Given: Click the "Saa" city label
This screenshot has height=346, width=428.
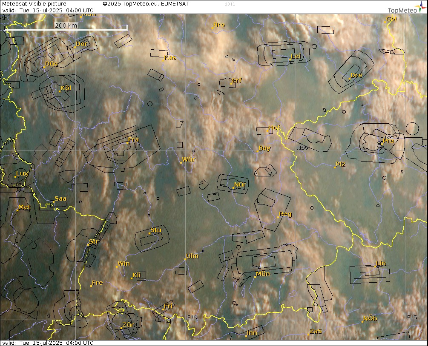Looking at the screenshot, I should tap(60, 199).
